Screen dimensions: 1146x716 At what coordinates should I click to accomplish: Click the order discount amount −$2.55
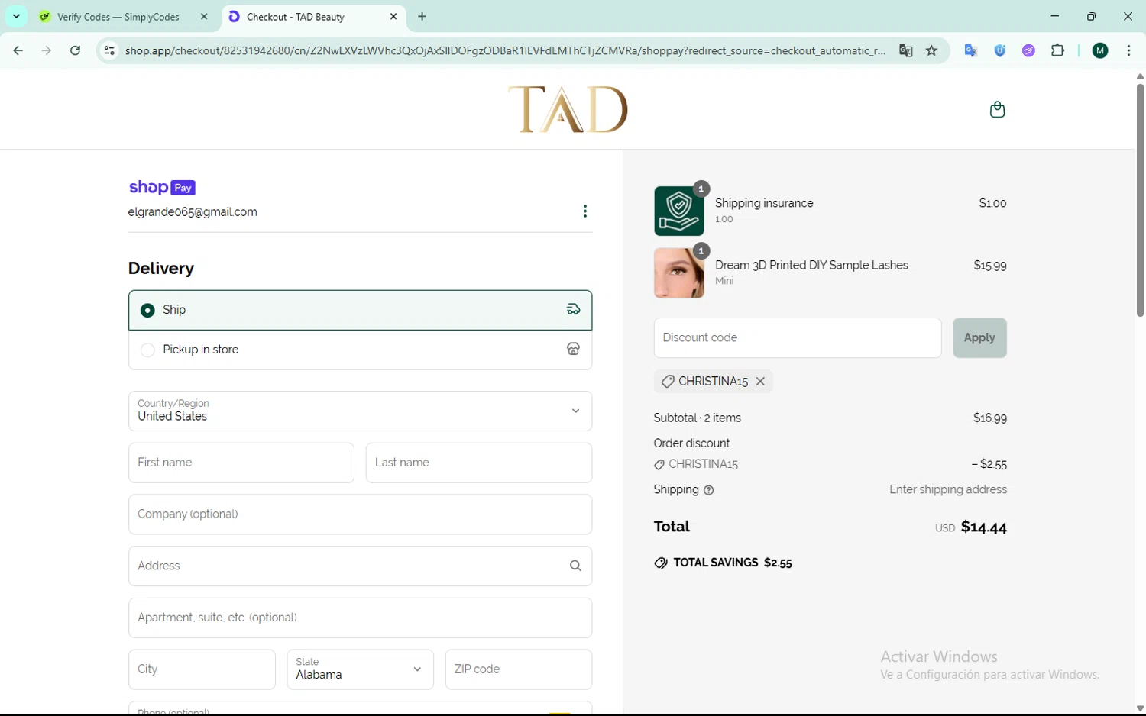tap(989, 464)
